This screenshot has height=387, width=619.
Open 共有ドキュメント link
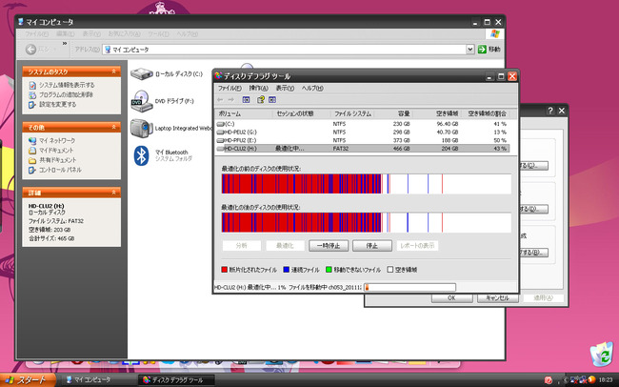[58, 160]
